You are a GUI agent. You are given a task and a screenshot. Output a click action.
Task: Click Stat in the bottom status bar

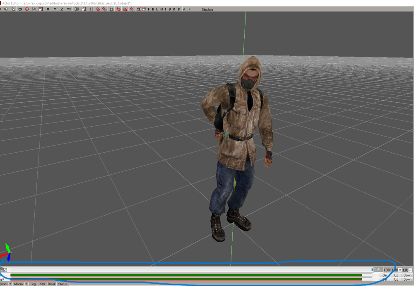pos(42,284)
